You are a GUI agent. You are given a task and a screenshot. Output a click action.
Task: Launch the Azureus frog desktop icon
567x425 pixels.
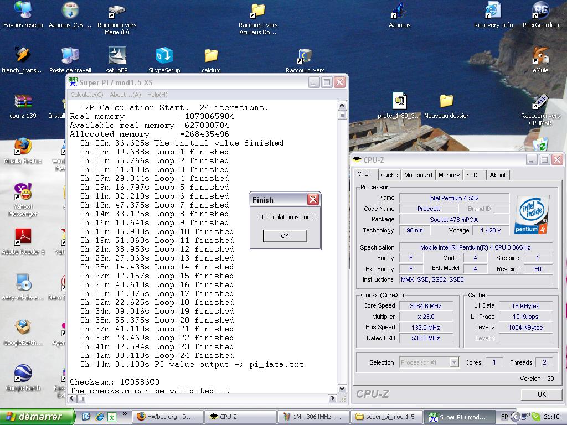coord(399,15)
